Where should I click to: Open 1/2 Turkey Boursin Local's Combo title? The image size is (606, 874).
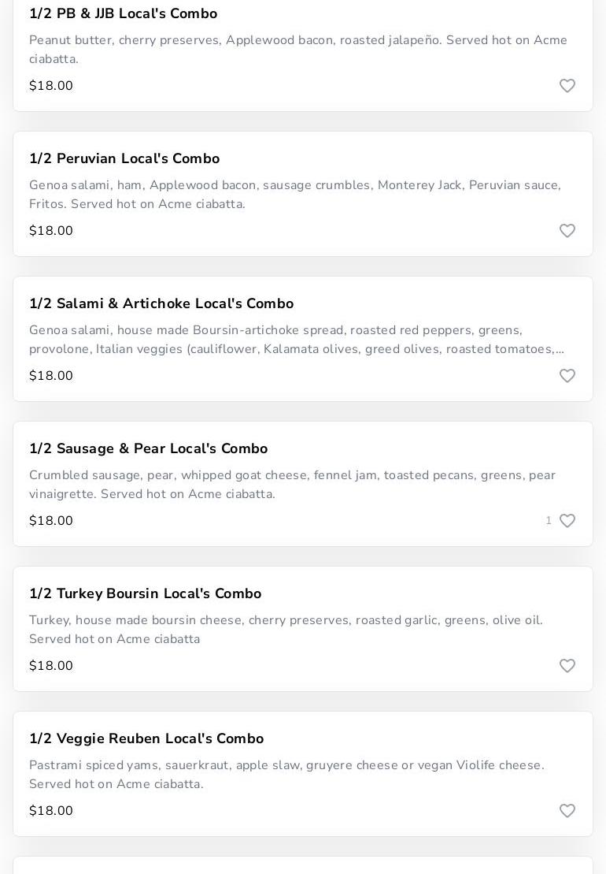pos(145,593)
